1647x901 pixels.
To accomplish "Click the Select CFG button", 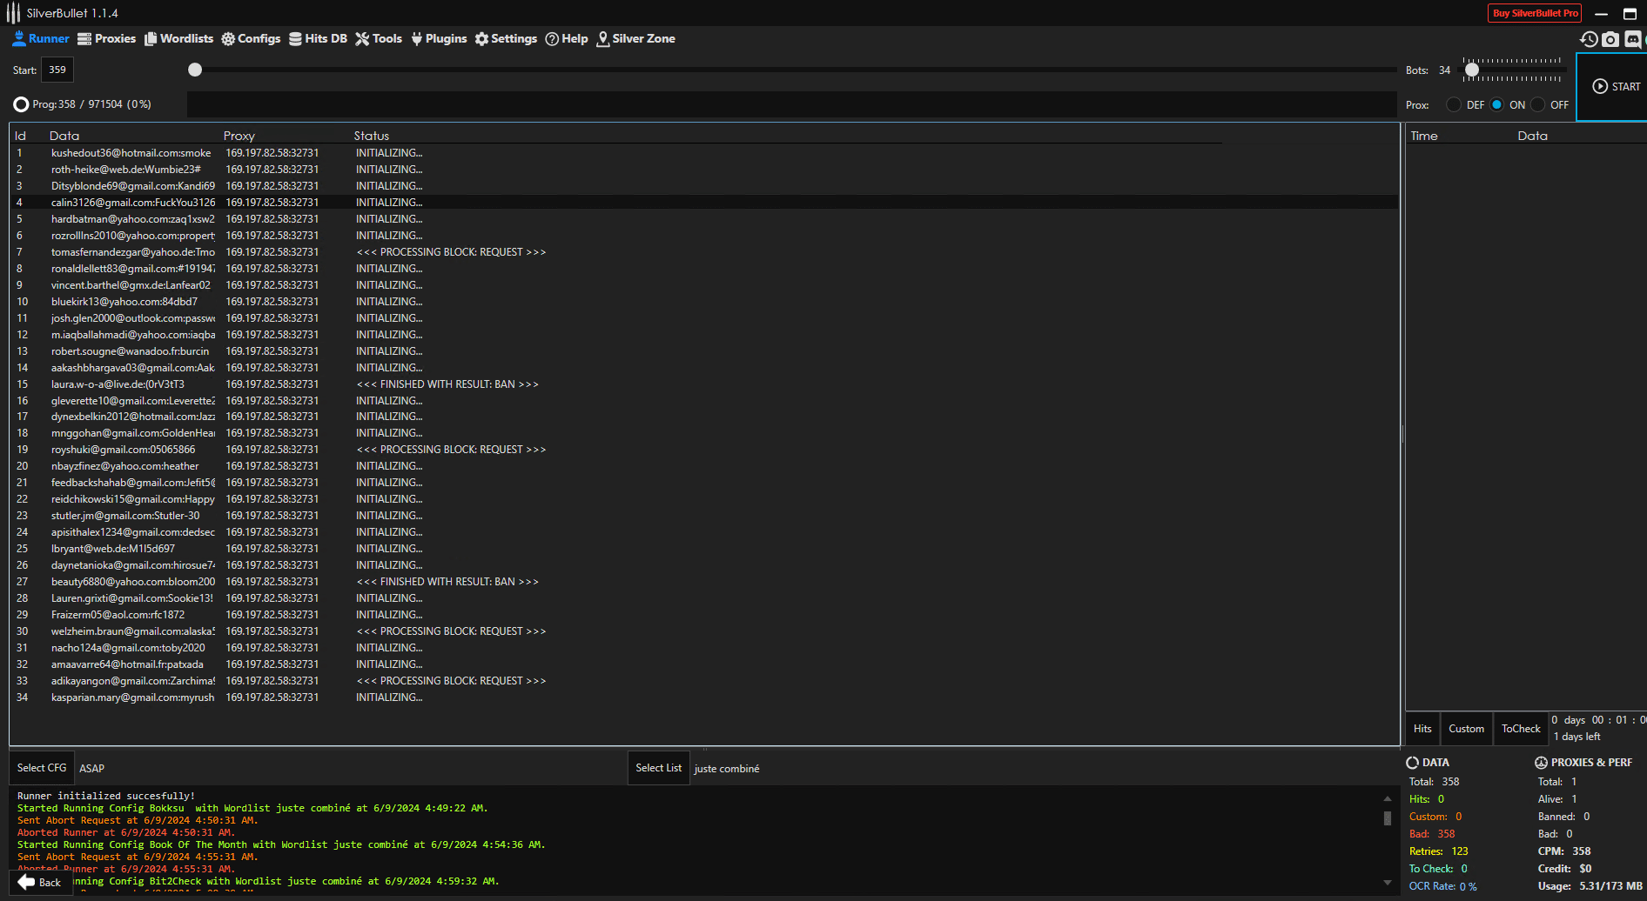I will point(42,768).
